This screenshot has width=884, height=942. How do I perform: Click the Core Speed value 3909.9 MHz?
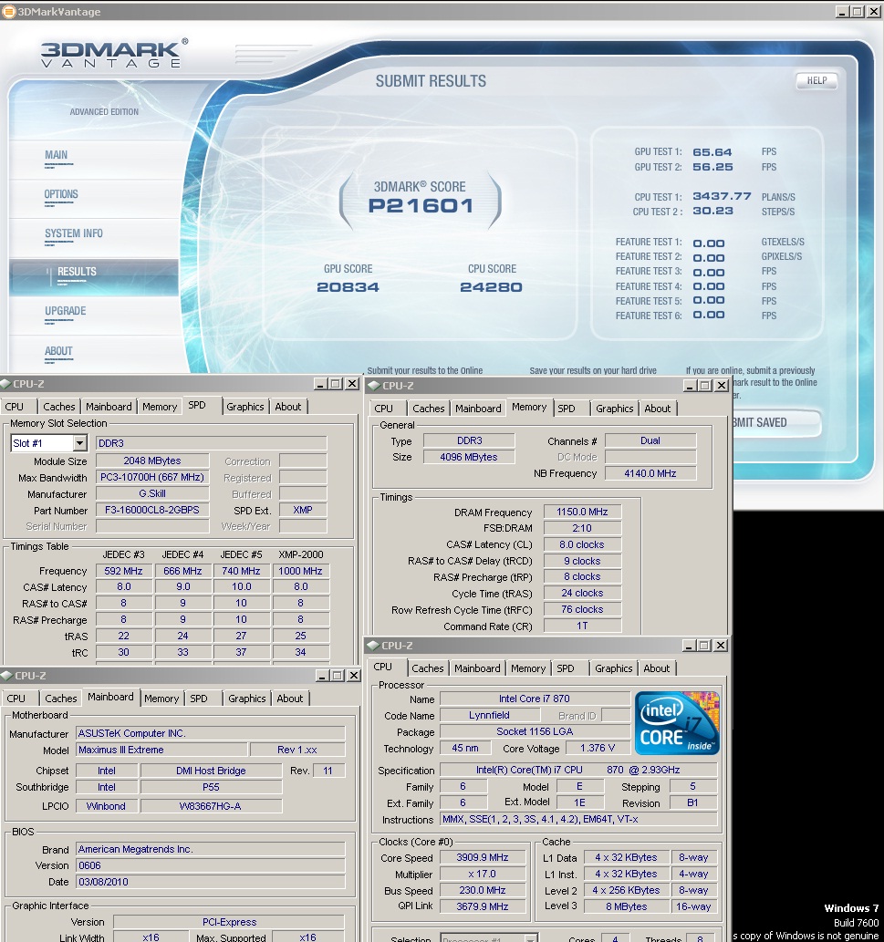click(482, 858)
